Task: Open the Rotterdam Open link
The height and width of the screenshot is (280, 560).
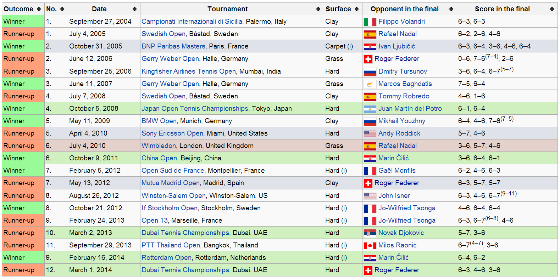Action: pyautogui.click(x=166, y=258)
